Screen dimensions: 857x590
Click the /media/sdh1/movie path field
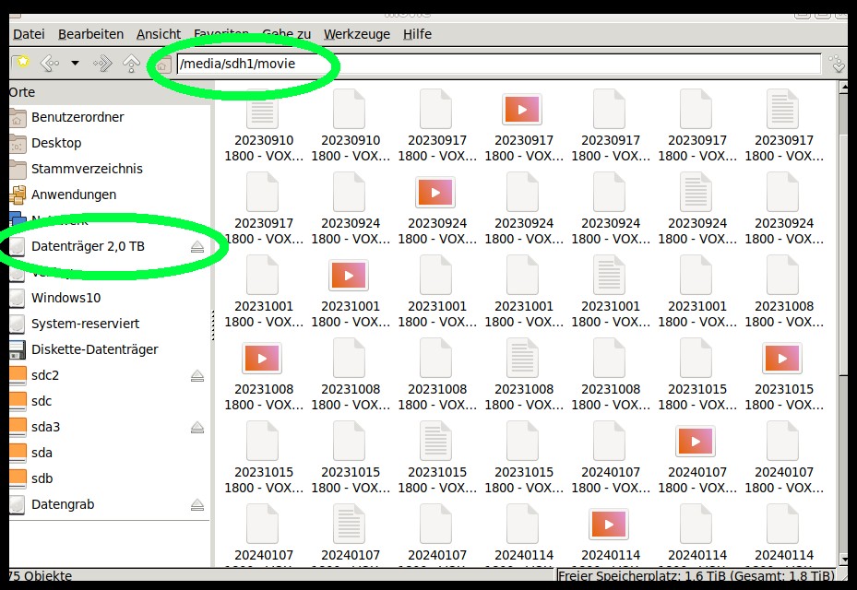click(x=498, y=64)
